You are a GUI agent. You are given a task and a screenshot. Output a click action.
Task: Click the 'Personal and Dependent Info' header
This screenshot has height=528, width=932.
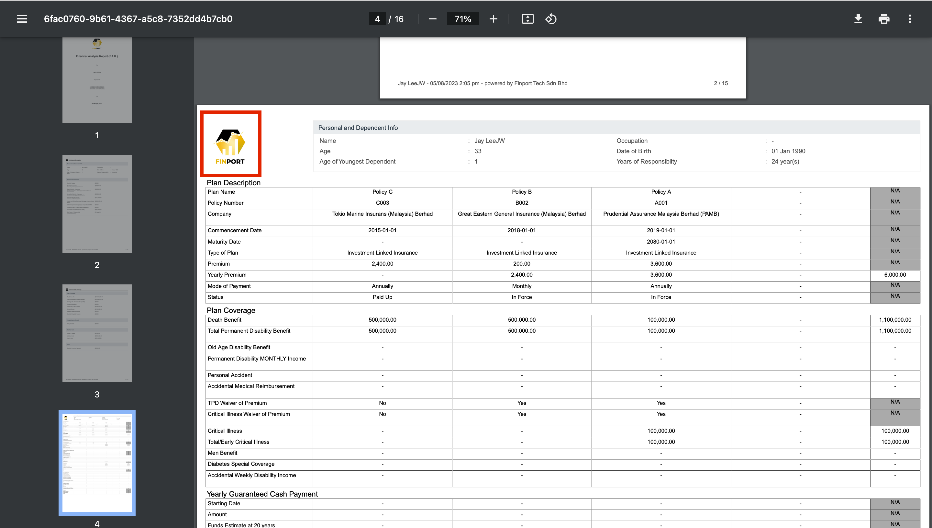tap(358, 128)
